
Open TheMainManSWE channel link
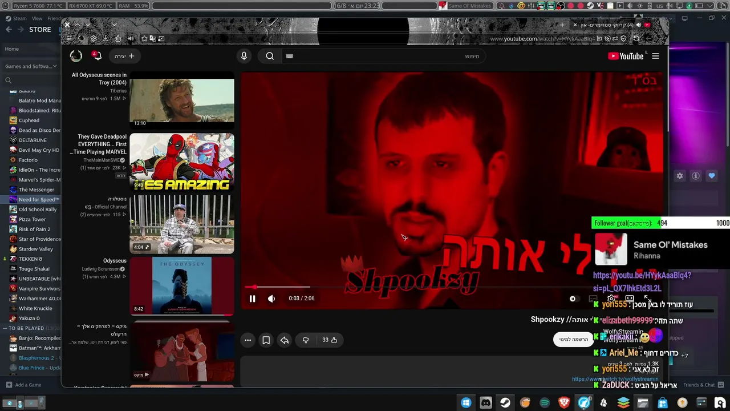click(x=104, y=160)
